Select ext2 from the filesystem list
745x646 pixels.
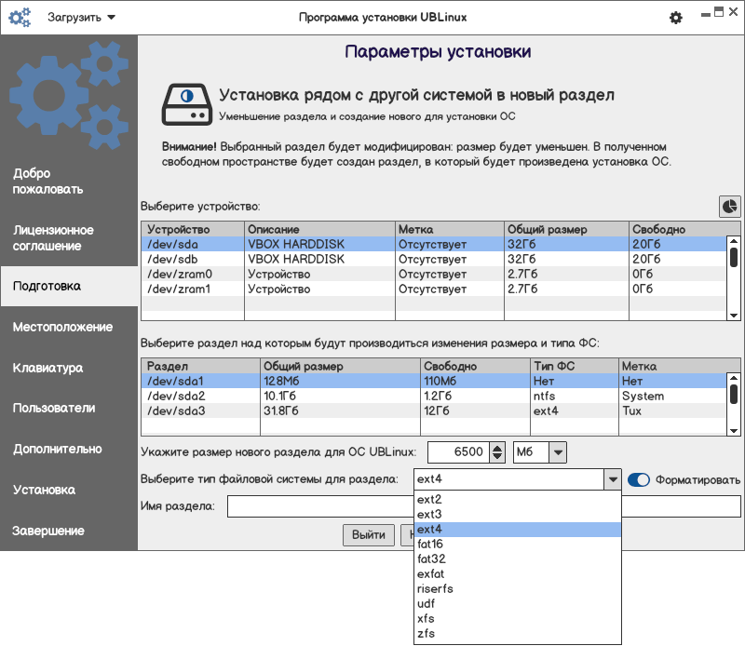[x=518, y=499]
